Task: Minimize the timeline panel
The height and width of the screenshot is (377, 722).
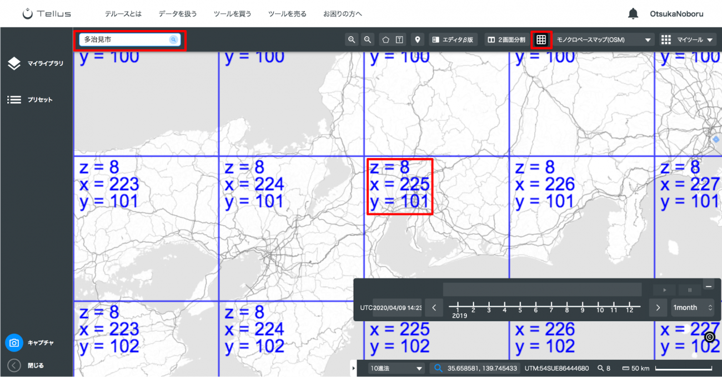Action: 708,286
